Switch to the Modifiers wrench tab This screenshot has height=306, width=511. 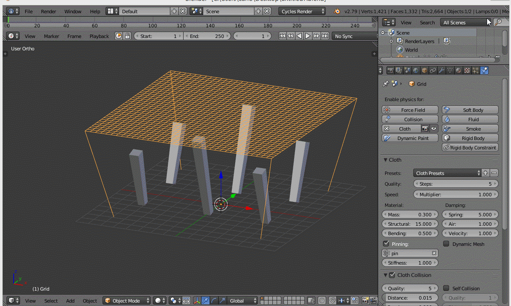(x=441, y=70)
